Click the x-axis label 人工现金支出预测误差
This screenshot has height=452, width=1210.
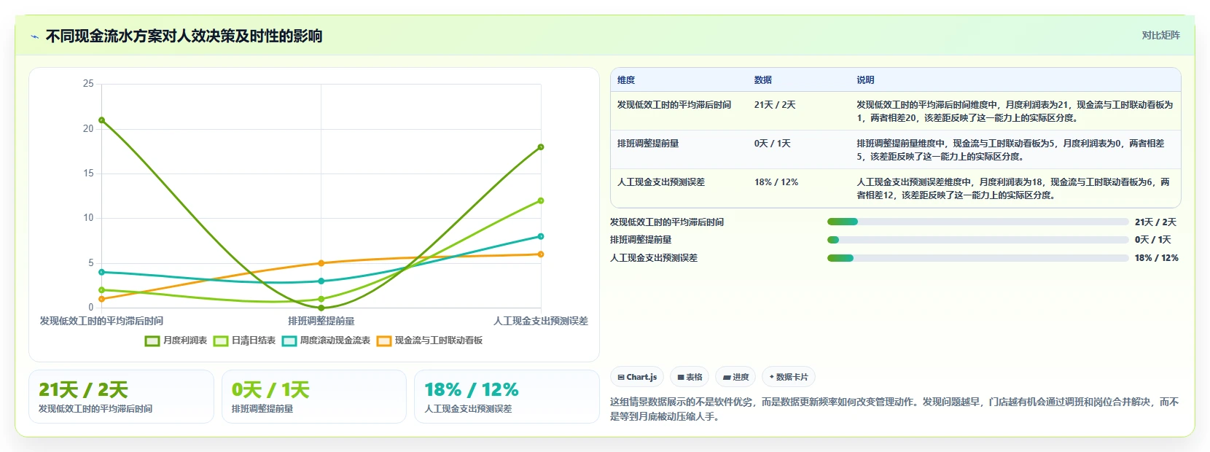point(541,321)
